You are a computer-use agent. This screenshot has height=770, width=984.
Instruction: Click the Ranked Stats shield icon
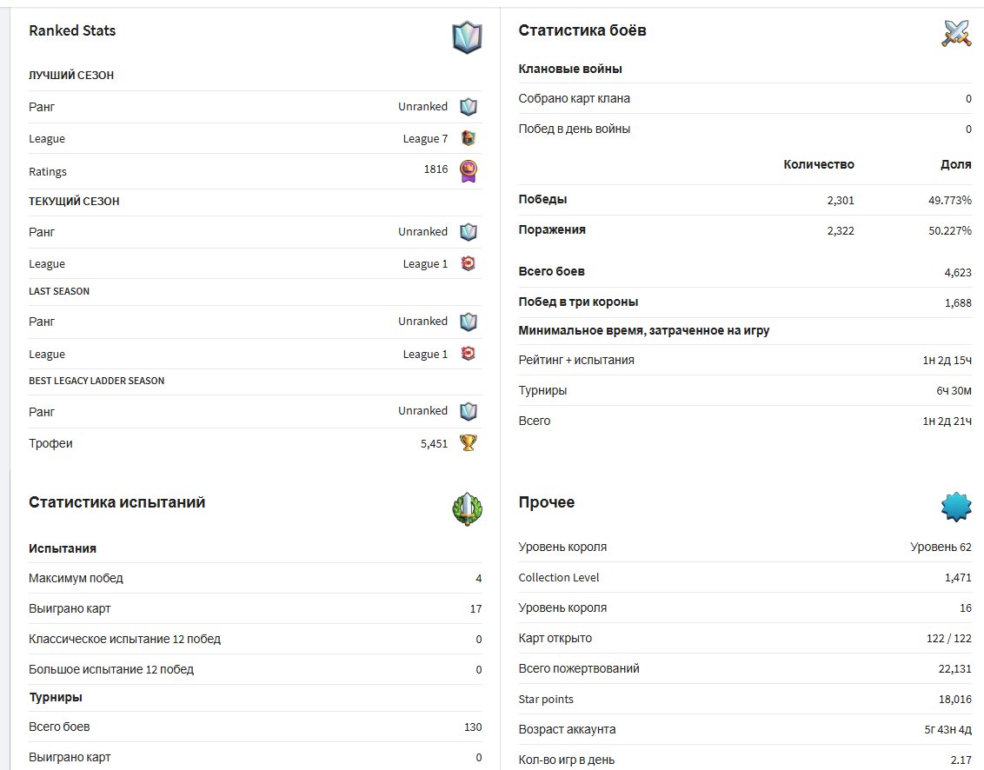(x=467, y=37)
